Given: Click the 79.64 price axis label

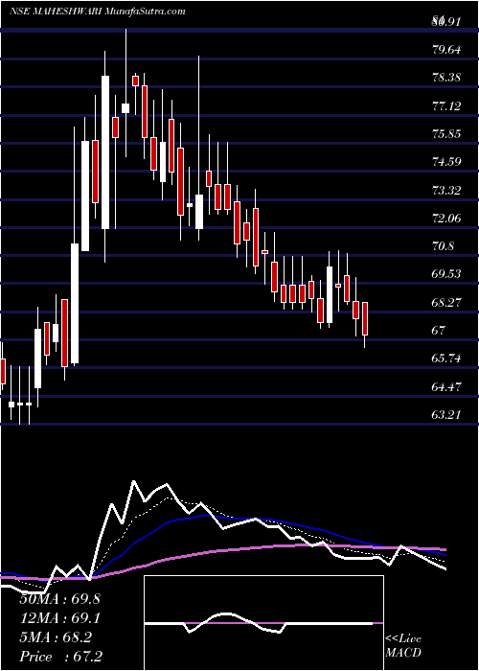Looking at the screenshot, I should click(x=446, y=49).
